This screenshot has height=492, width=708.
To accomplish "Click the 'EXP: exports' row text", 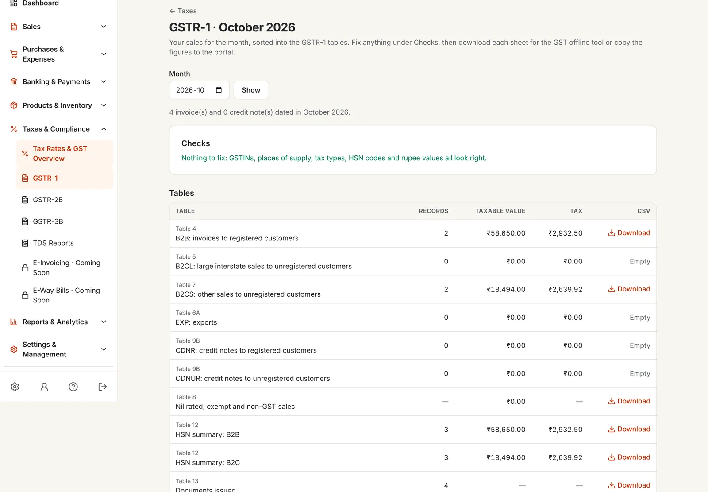I will 196,322.
